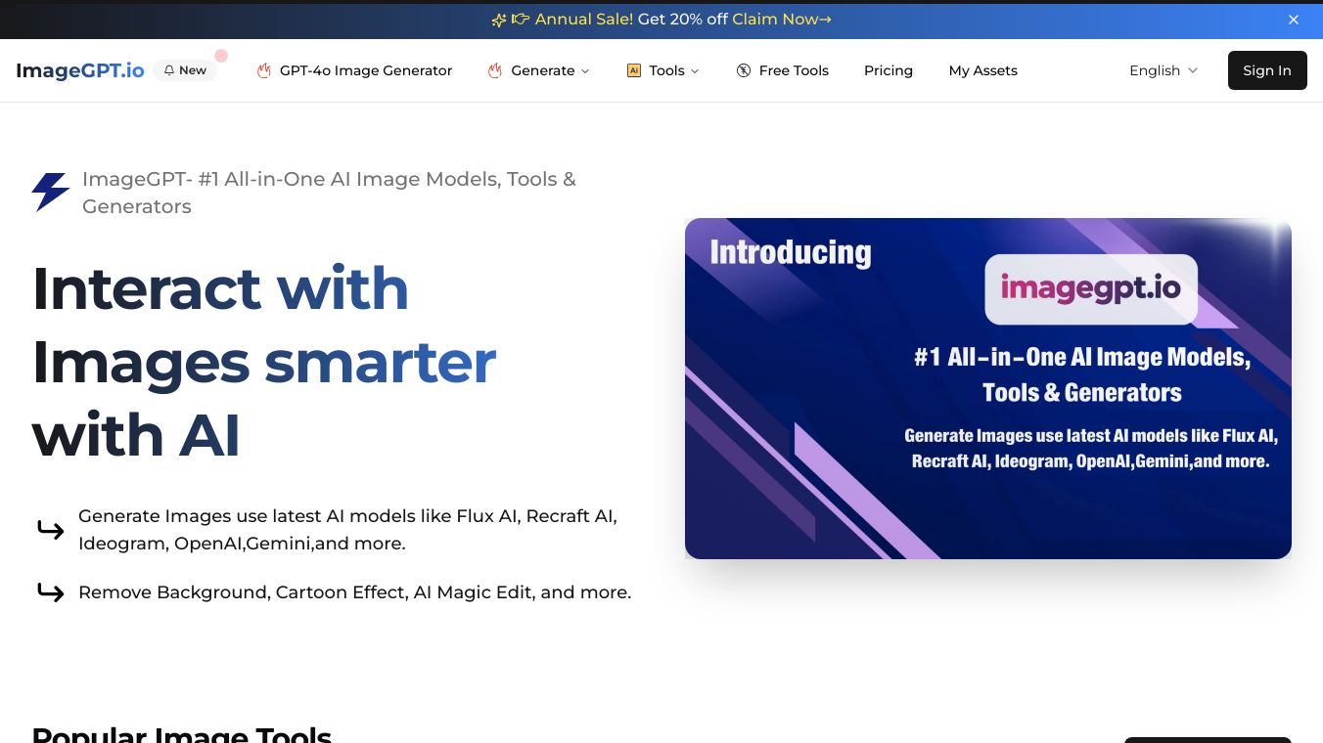Click the bell icon in the New badge
This screenshot has height=743, width=1323.
coord(169,70)
